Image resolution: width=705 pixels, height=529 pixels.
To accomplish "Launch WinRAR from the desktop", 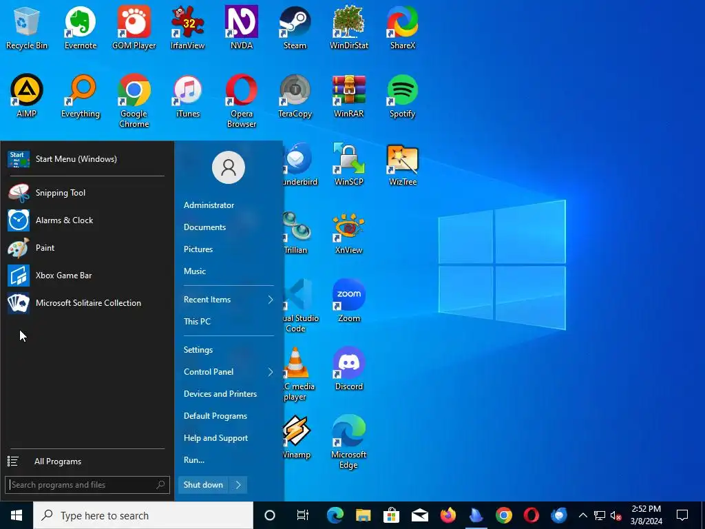I will [x=349, y=96].
